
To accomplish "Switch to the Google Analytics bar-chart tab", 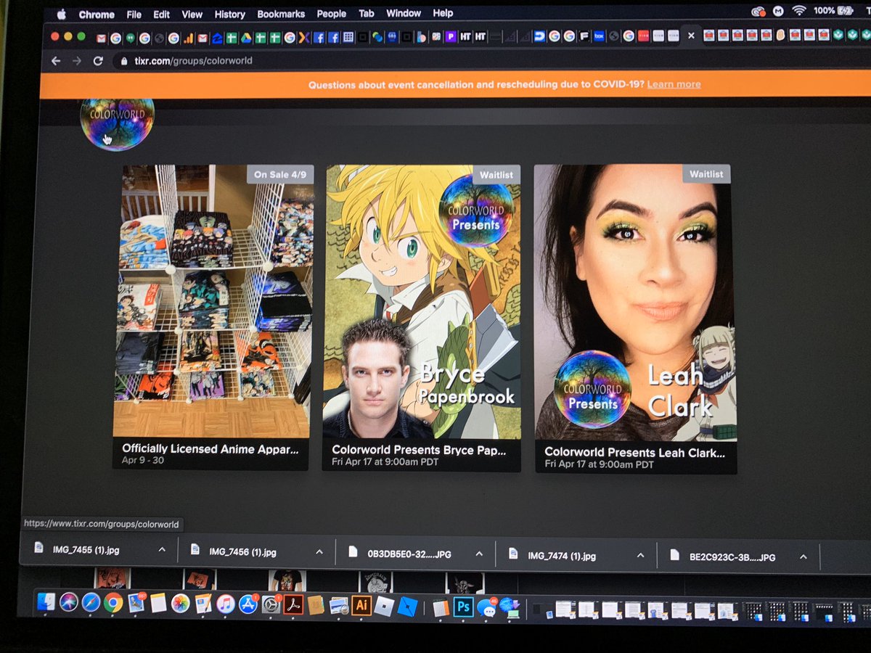I will [188, 38].
